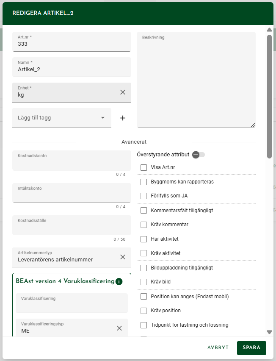Click the Kostnadskonto input field
Screen dimensions: 276x361
(72, 160)
